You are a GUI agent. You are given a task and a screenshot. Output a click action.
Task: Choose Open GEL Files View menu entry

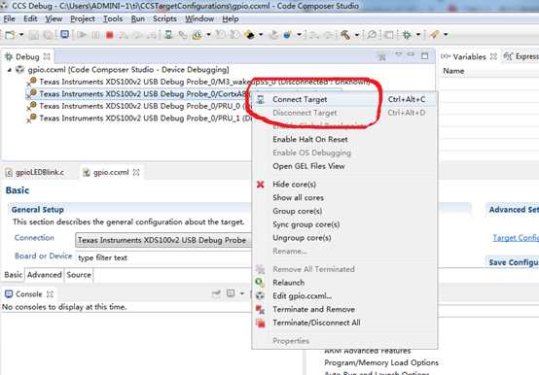pyautogui.click(x=344, y=166)
